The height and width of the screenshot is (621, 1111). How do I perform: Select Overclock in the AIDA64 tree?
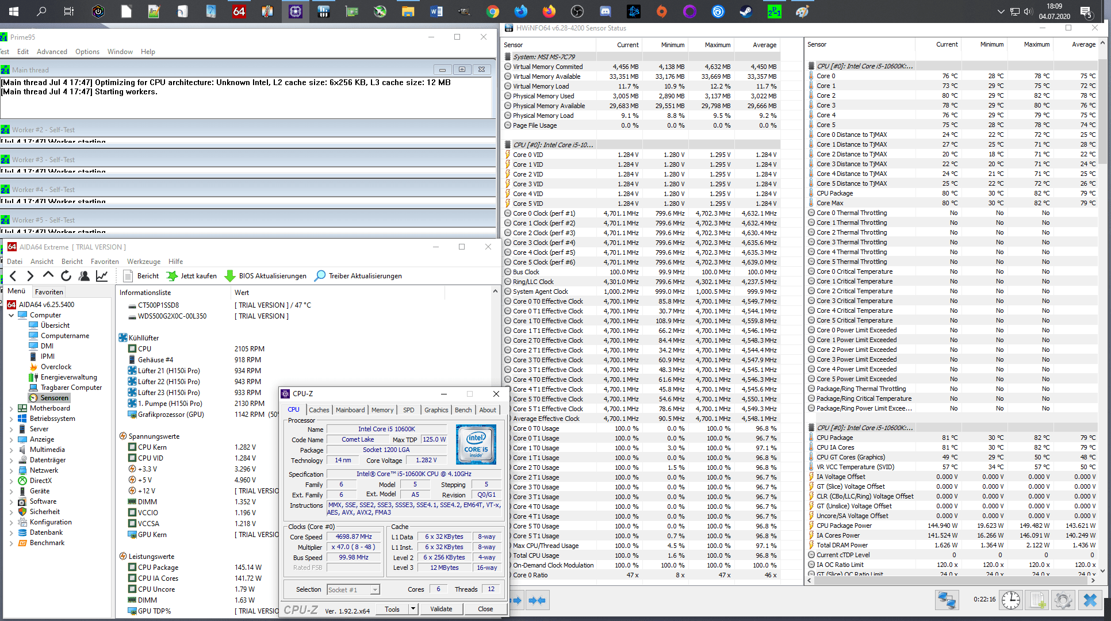tap(56, 367)
